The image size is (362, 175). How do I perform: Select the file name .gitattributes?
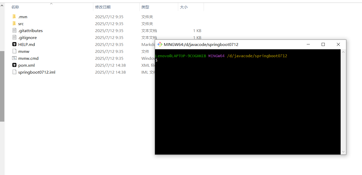point(30,31)
